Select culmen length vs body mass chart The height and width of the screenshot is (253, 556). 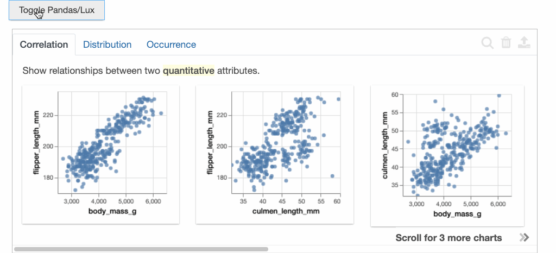point(447,156)
